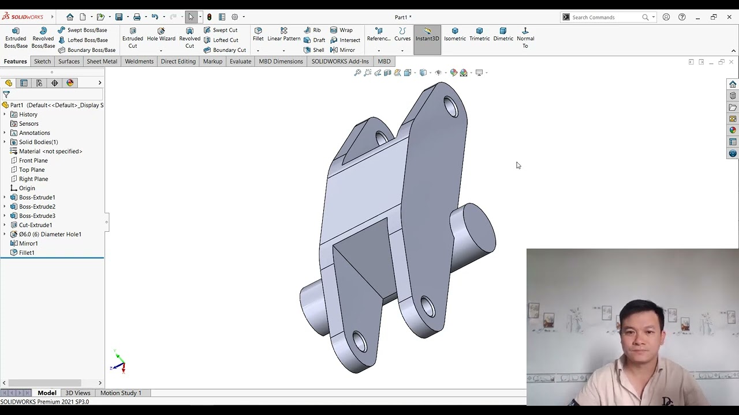This screenshot has width=739, height=415.
Task: Open the SOLIDWORKS Help icon
Action: click(x=682, y=17)
